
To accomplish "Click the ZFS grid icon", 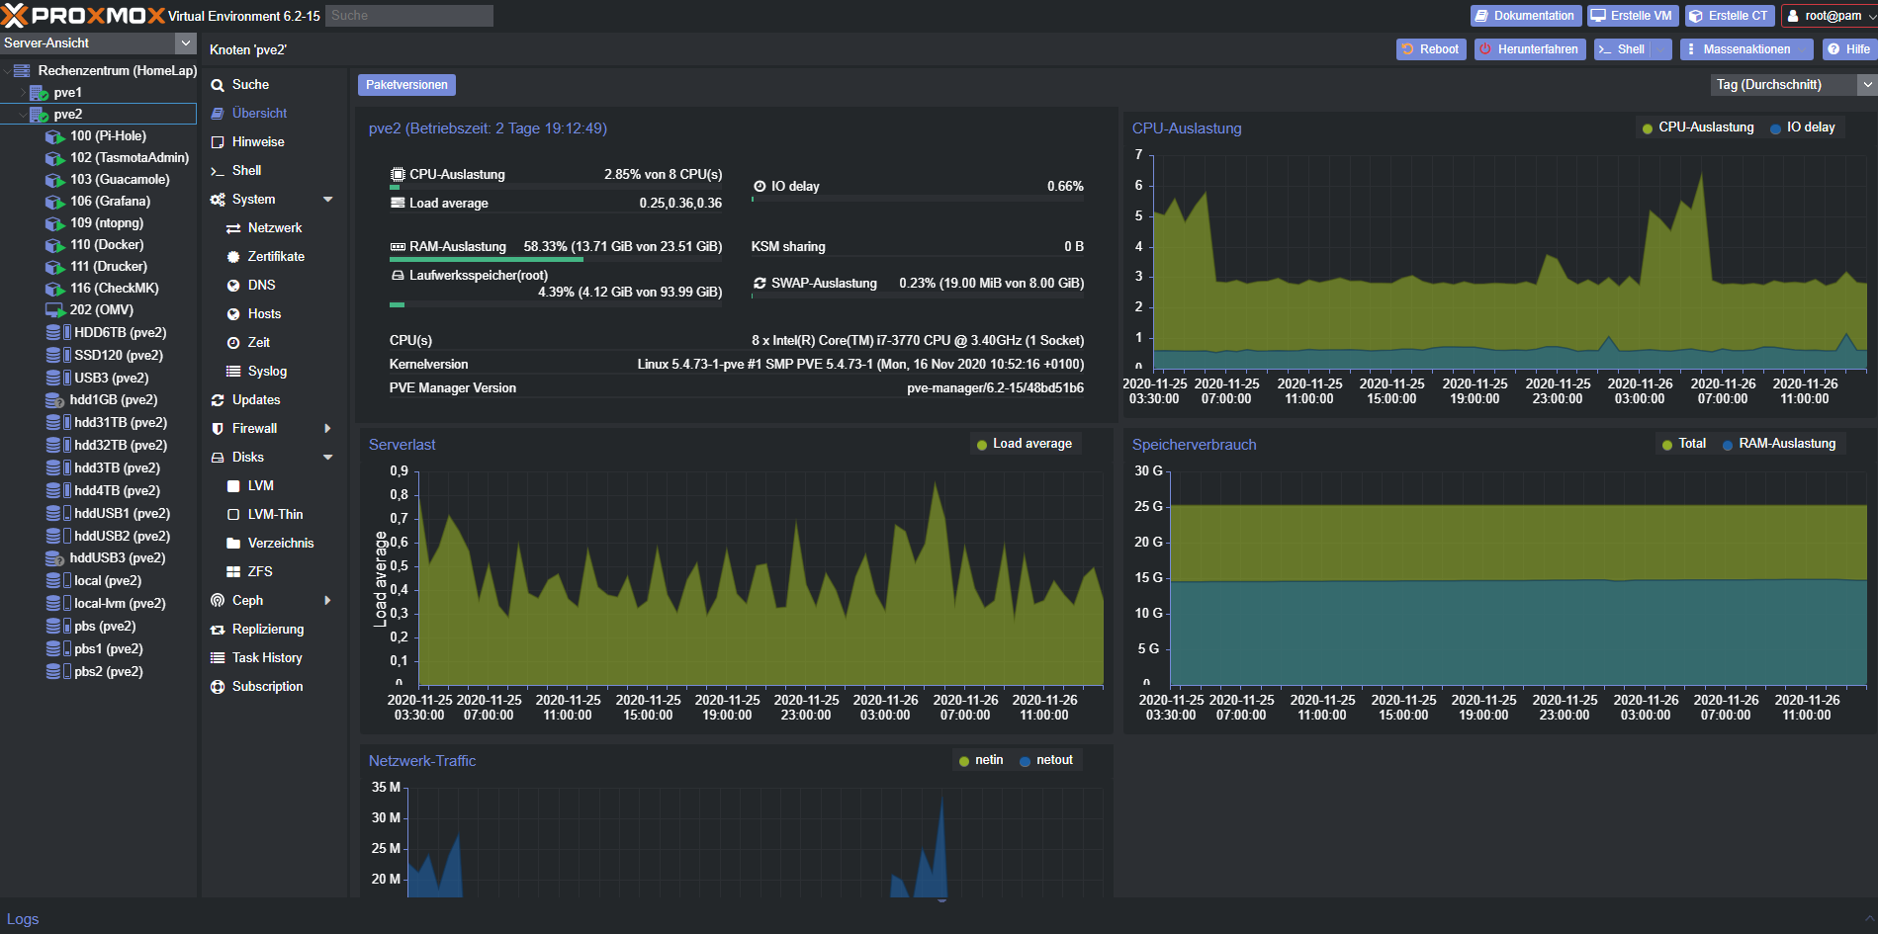I will (x=233, y=572).
